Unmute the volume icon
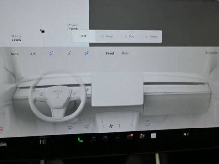The image size is (219, 164). [186, 134]
